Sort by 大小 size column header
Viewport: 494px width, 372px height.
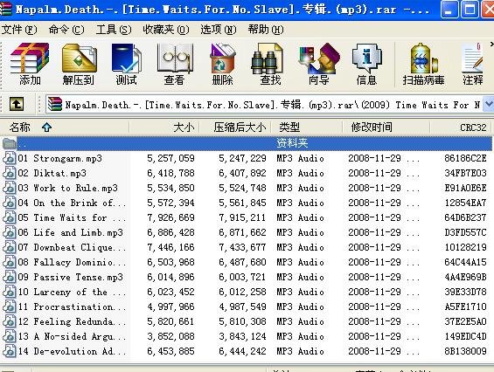tap(164, 127)
